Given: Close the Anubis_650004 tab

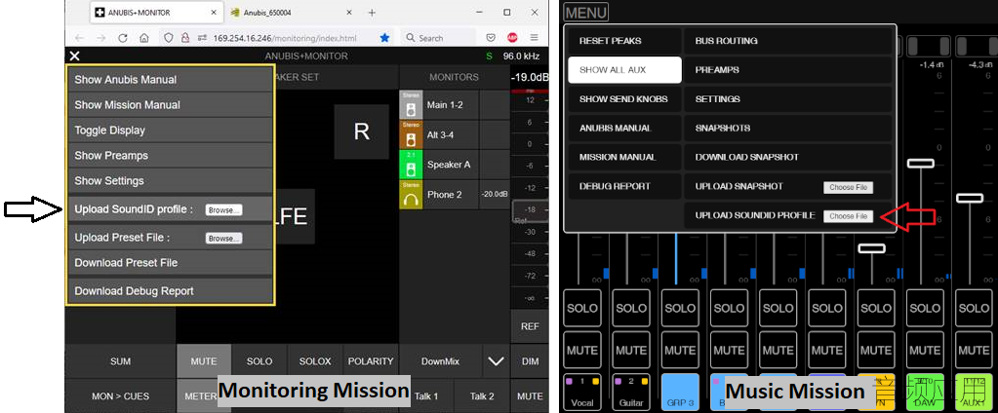Looking at the screenshot, I should pyautogui.click(x=349, y=13).
